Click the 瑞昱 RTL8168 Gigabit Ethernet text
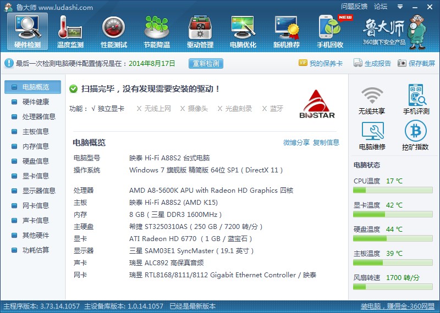Screen dimensions: 440x313 (x=223, y=275)
